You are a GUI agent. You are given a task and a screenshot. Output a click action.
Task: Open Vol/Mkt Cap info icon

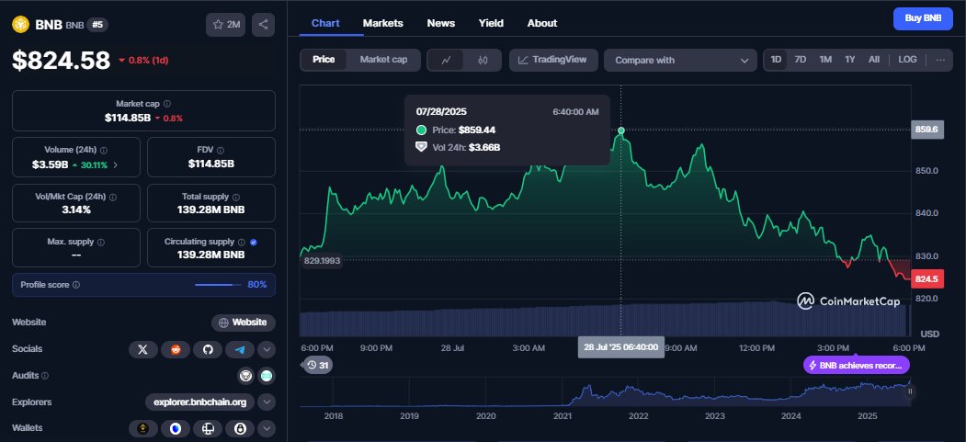click(113, 197)
